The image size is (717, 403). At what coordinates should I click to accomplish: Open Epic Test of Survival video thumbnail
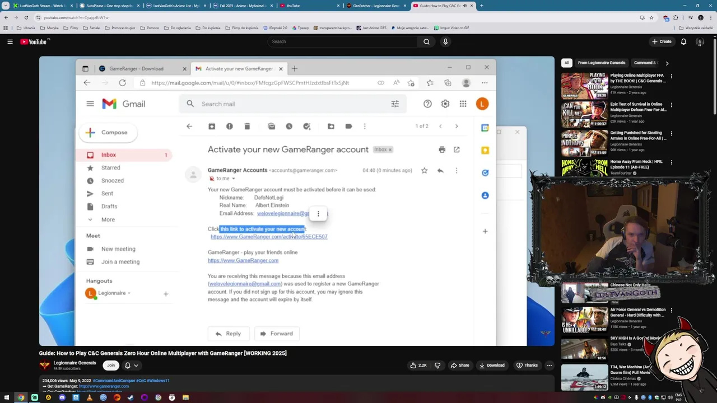click(x=585, y=114)
